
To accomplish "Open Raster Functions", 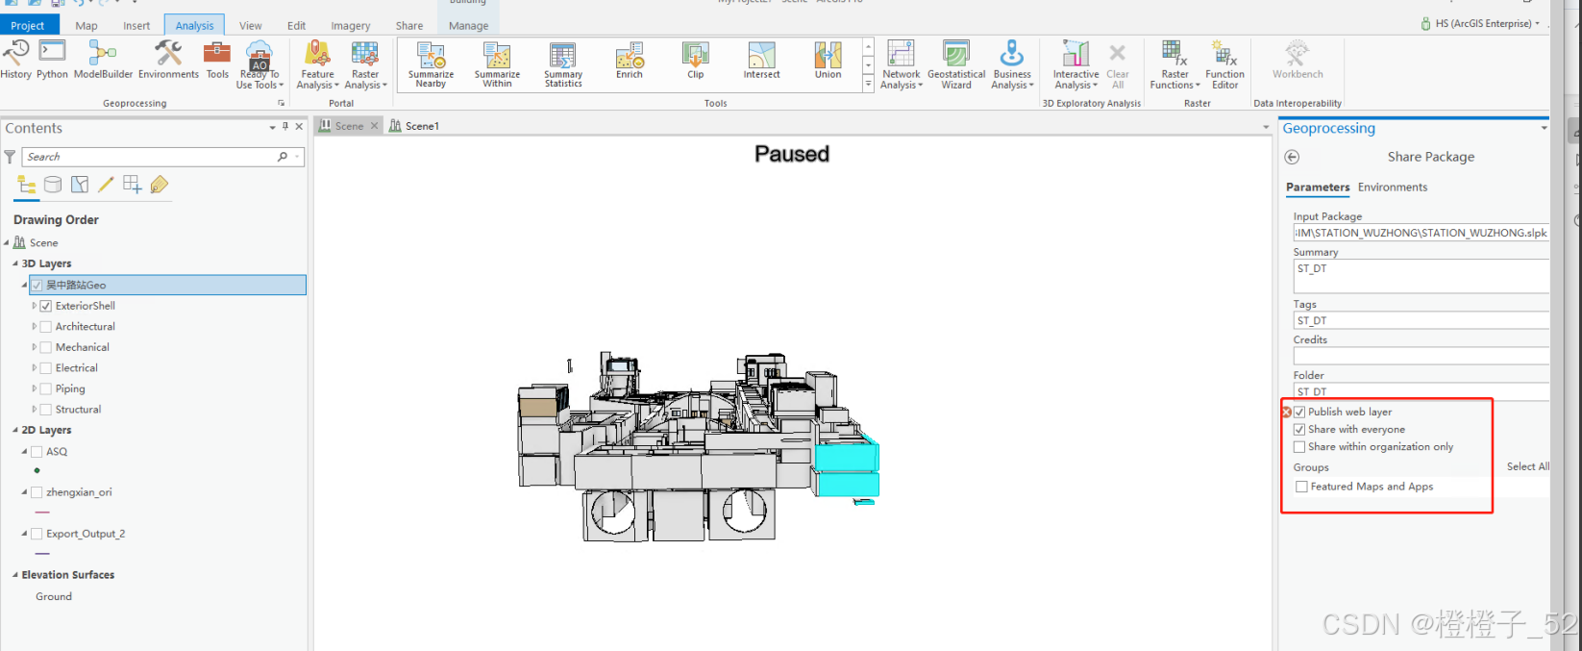I will [1174, 64].
